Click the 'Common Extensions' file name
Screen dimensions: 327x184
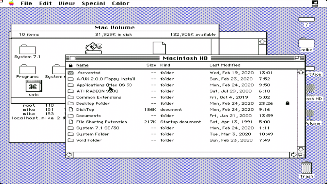pos(99,97)
